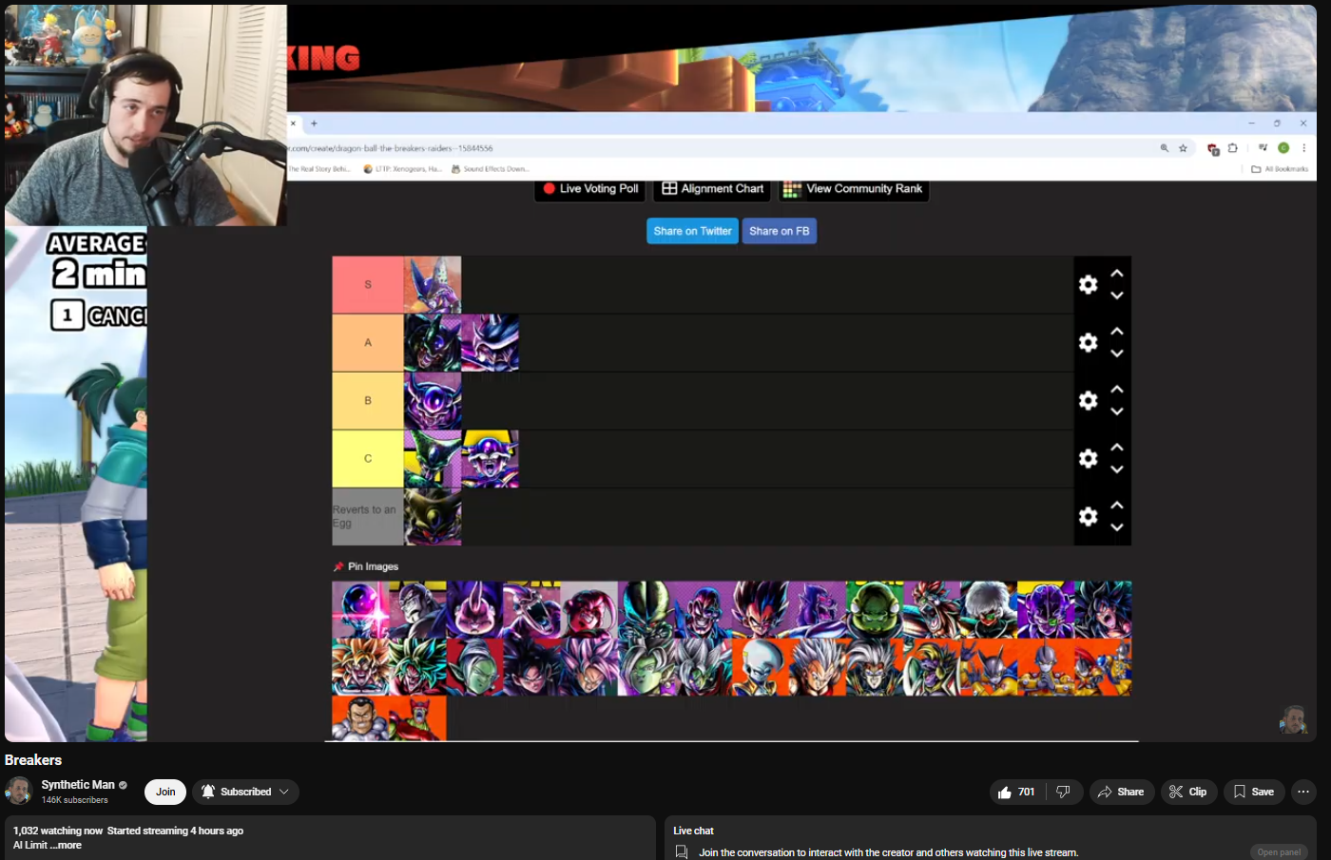
Task: Open the Synthetic Man channel name link
Action: tap(78, 785)
